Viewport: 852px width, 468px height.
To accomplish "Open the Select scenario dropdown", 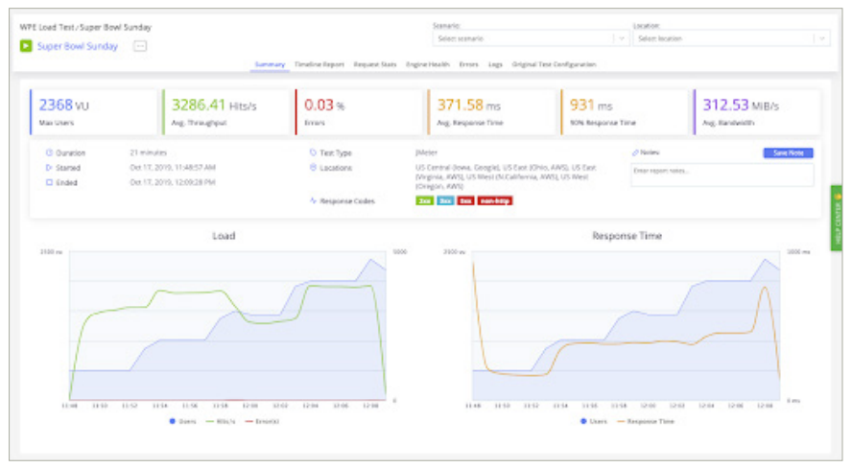I will 531,38.
